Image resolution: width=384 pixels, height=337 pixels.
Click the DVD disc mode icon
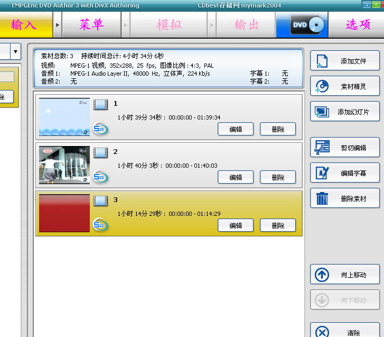click(x=306, y=25)
